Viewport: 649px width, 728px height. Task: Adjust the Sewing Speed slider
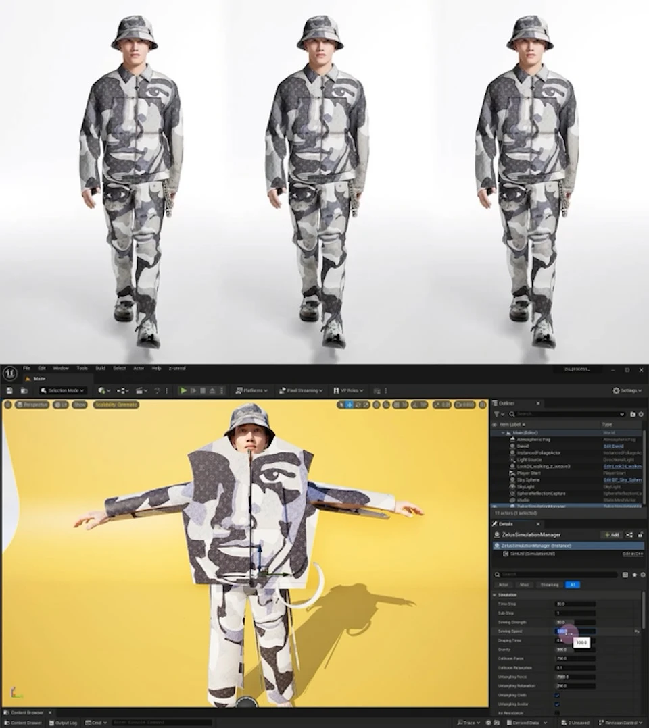[x=576, y=631]
